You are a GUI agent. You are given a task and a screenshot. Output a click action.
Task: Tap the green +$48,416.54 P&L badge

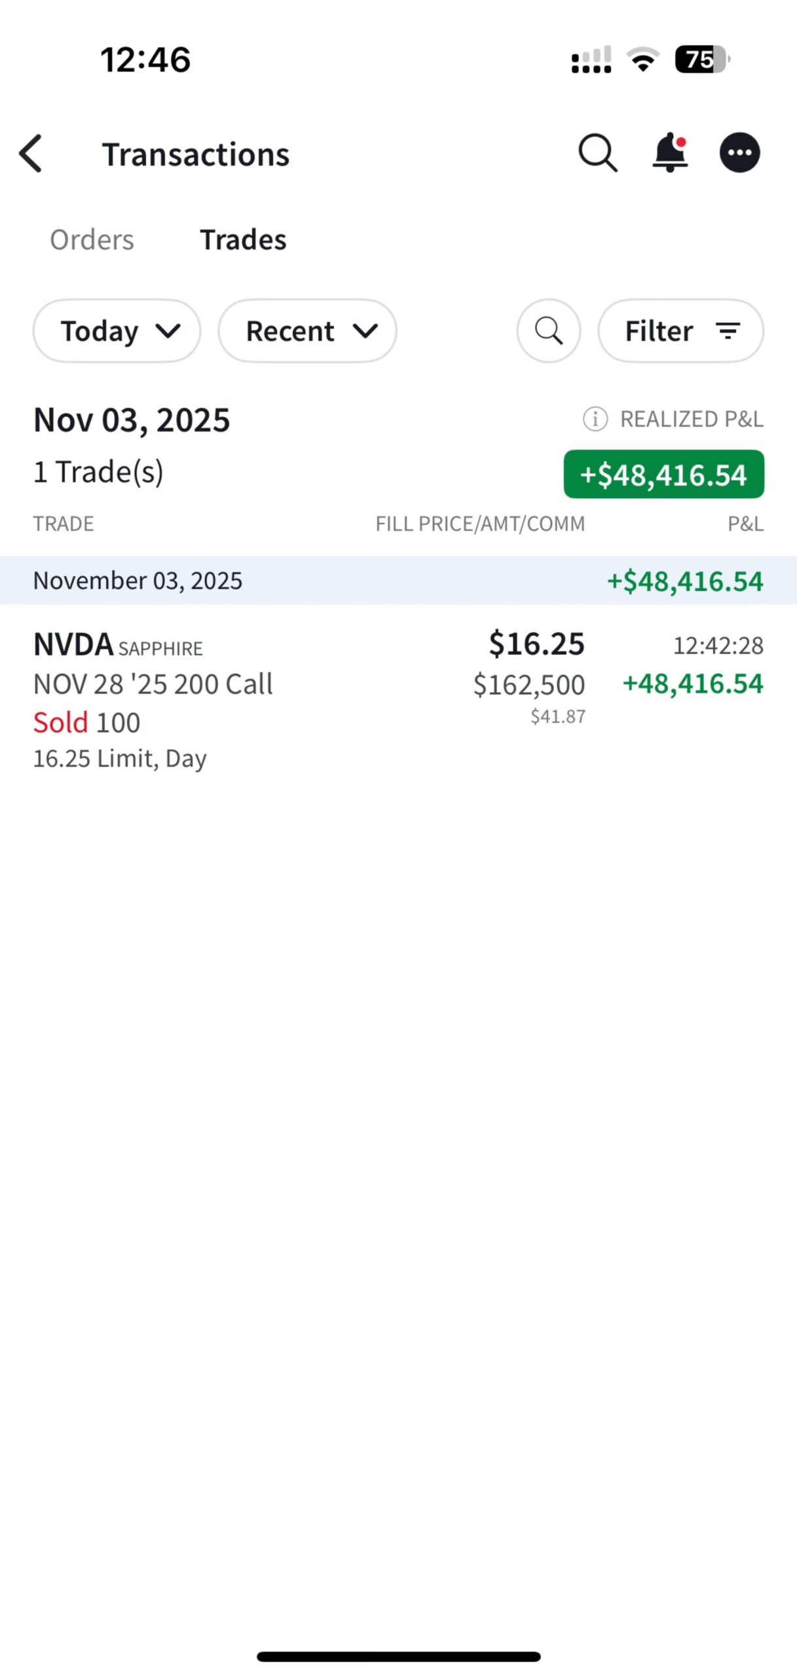pyautogui.click(x=663, y=475)
